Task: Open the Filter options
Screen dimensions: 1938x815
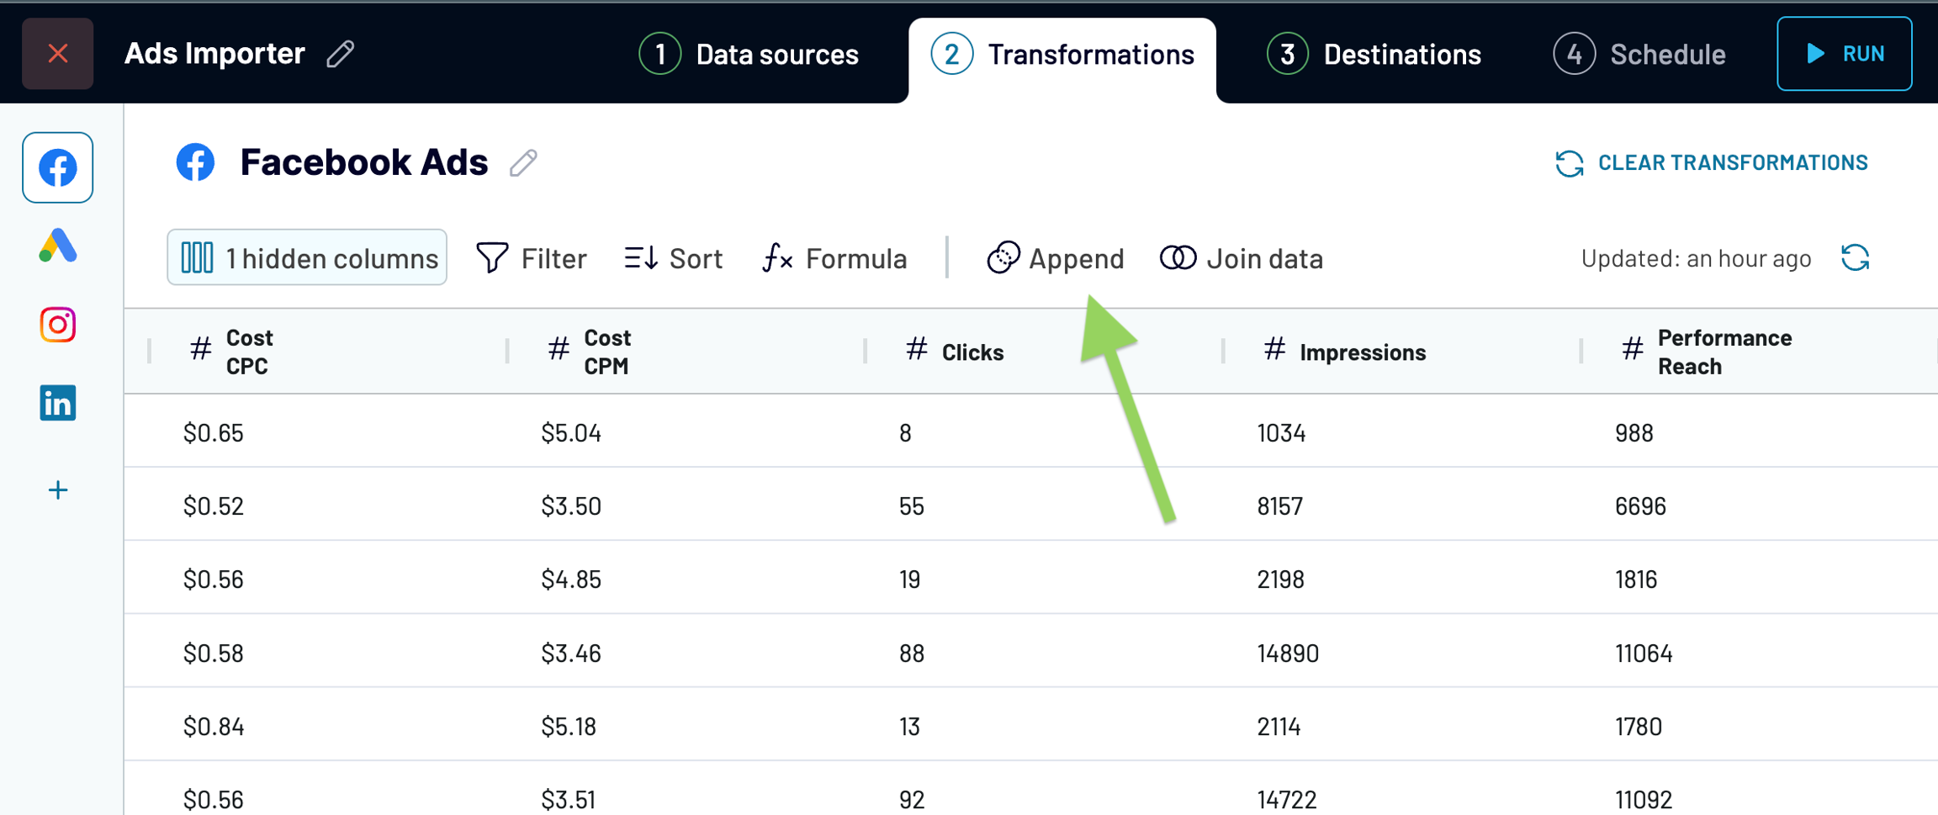Action: coord(532,258)
